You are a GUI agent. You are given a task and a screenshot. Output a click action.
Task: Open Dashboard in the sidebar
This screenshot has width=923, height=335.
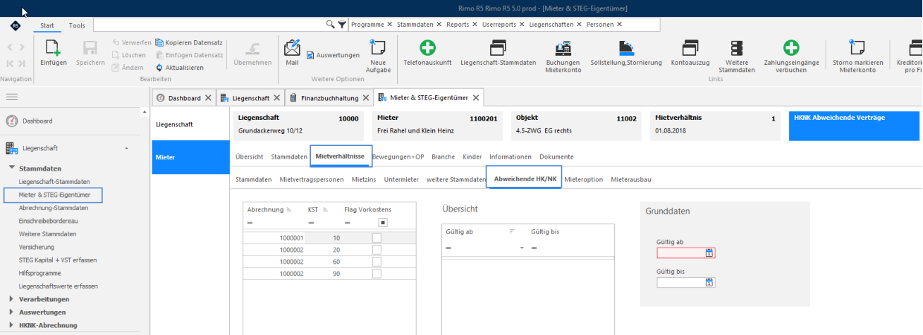tap(37, 121)
